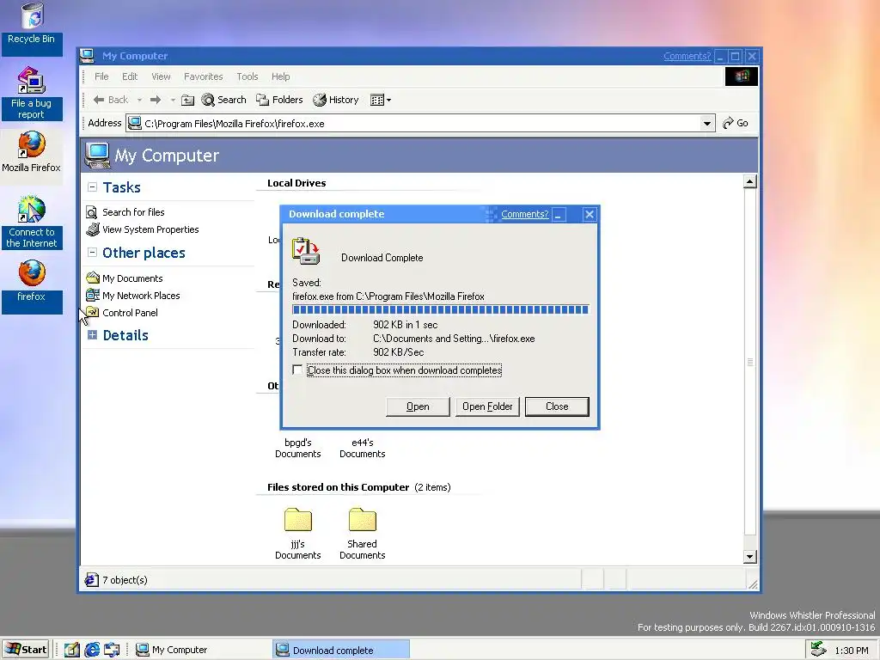Collapse the Other places section
The image size is (880, 660).
click(93, 253)
